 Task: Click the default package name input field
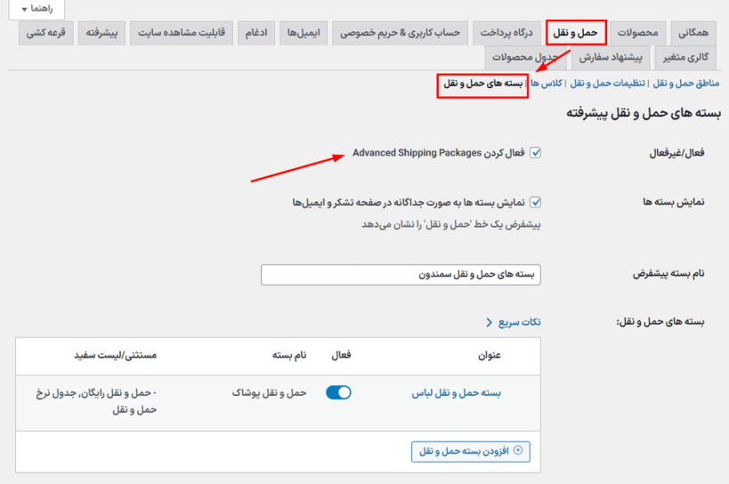tap(401, 275)
